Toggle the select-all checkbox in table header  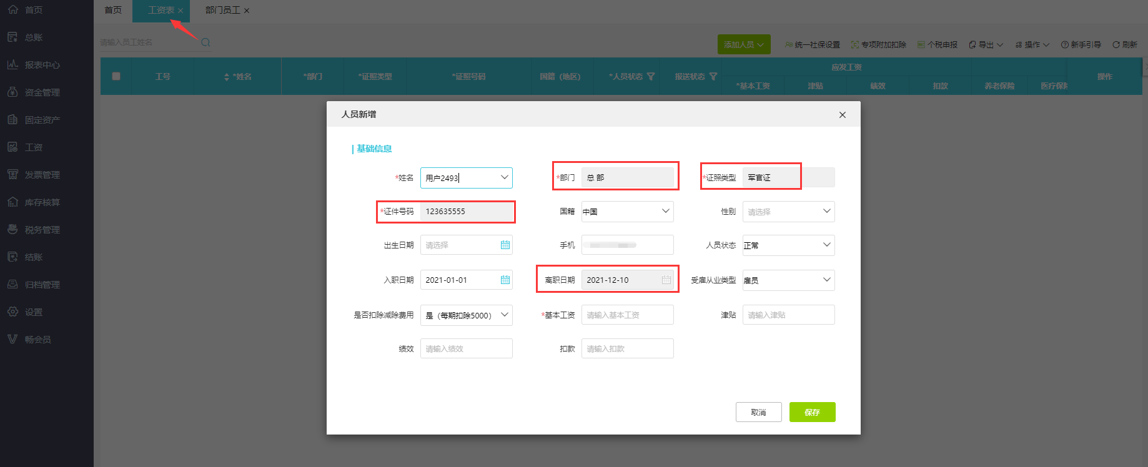pos(116,76)
